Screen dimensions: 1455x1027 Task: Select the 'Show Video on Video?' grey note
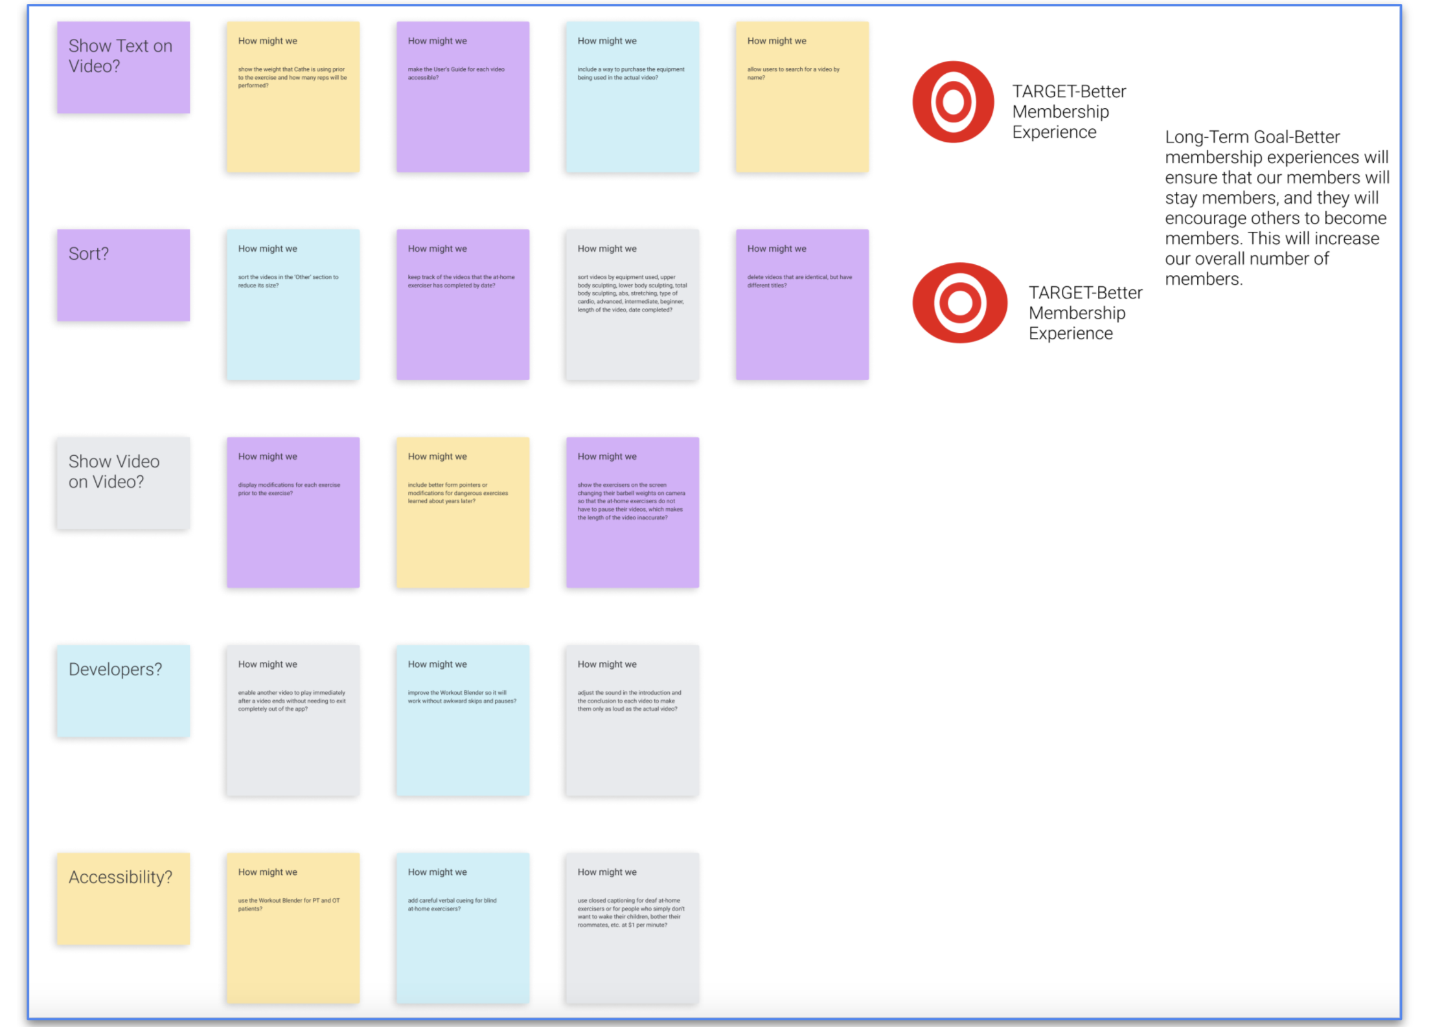point(123,483)
